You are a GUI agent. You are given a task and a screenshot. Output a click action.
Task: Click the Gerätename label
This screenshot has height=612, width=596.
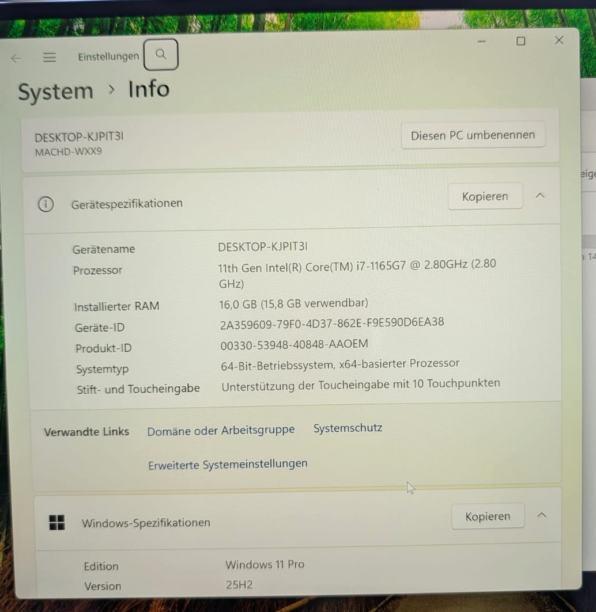(x=104, y=249)
